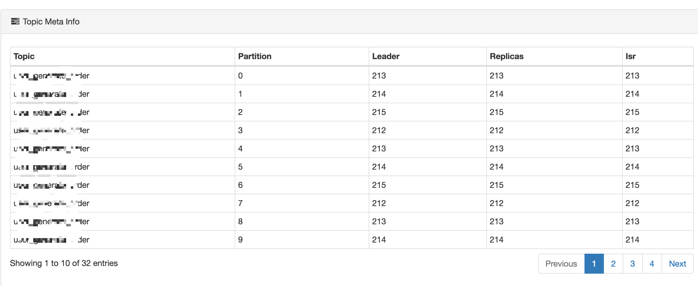The width and height of the screenshot is (698, 286).
Task: Go to page 2 of entries
Action: point(613,264)
